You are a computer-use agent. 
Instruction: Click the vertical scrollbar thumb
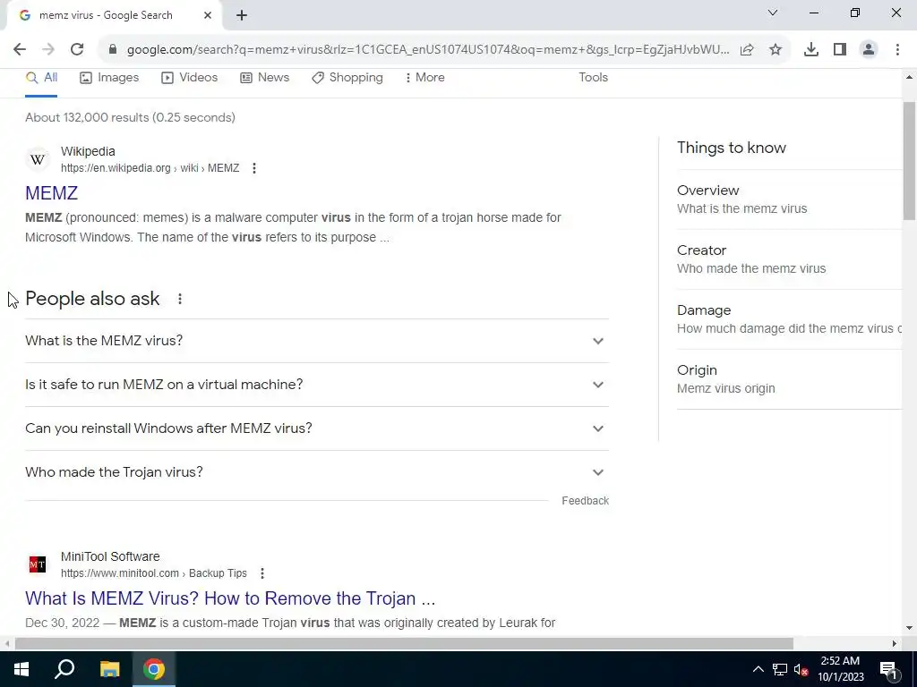910,161
